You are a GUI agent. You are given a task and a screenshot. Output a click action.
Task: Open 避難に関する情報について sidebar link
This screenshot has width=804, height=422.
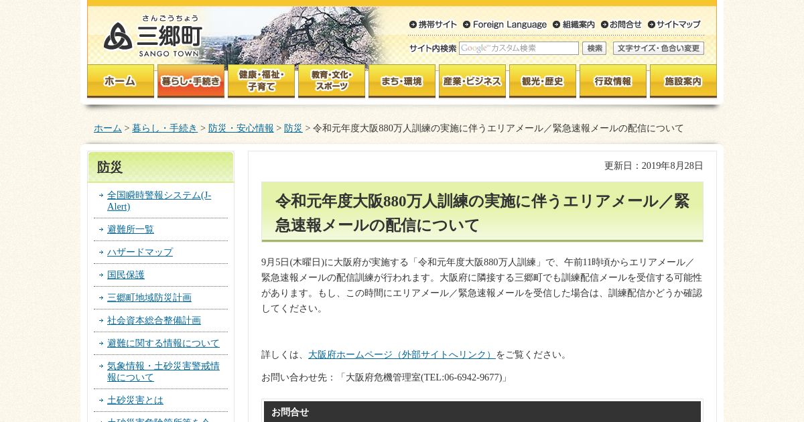[163, 343]
